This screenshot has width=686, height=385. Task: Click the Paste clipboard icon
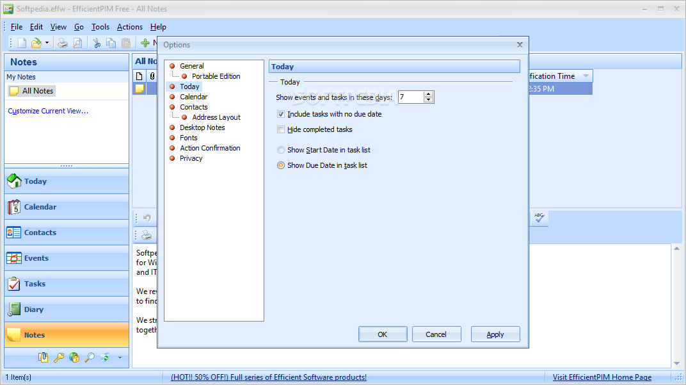(x=126, y=43)
